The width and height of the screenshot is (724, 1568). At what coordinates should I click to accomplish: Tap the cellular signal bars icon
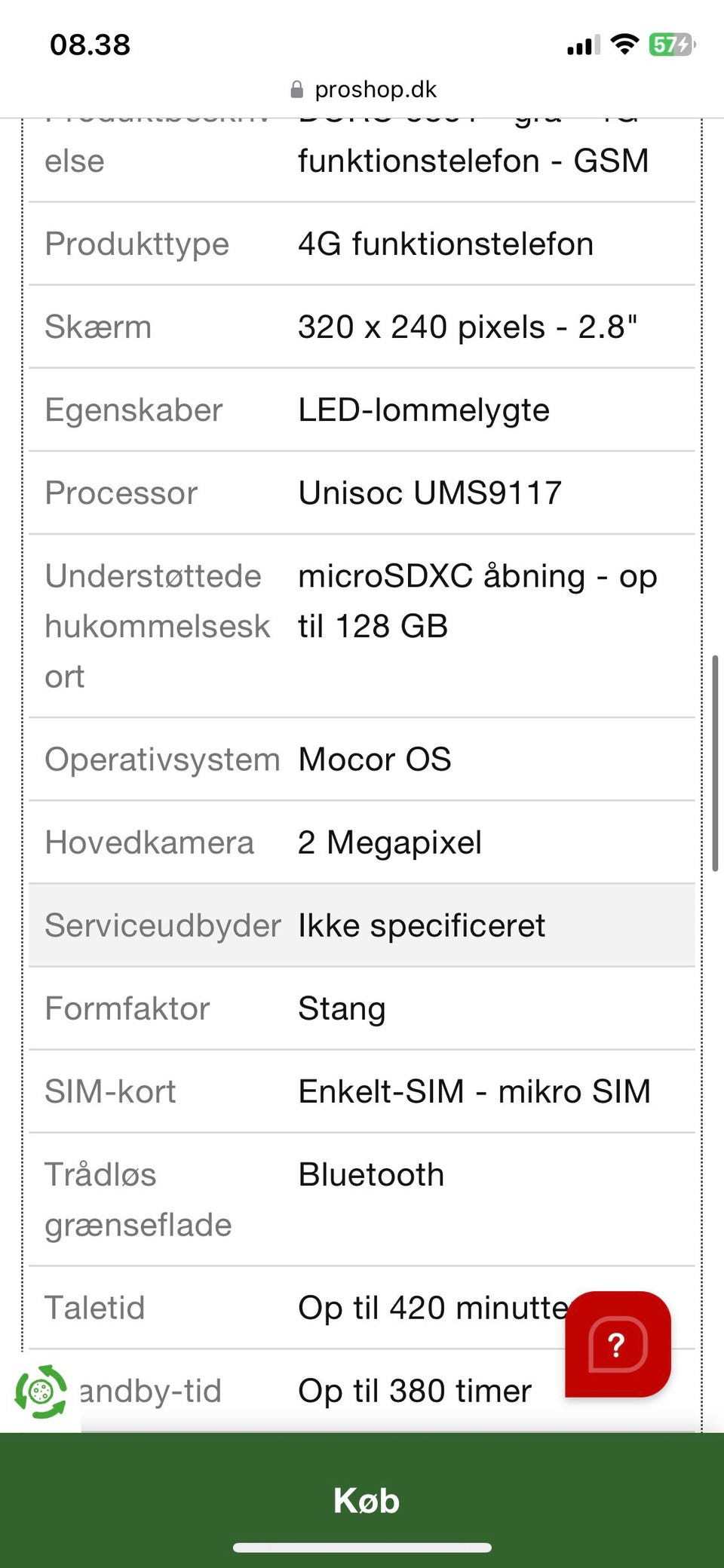coord(583,45)
